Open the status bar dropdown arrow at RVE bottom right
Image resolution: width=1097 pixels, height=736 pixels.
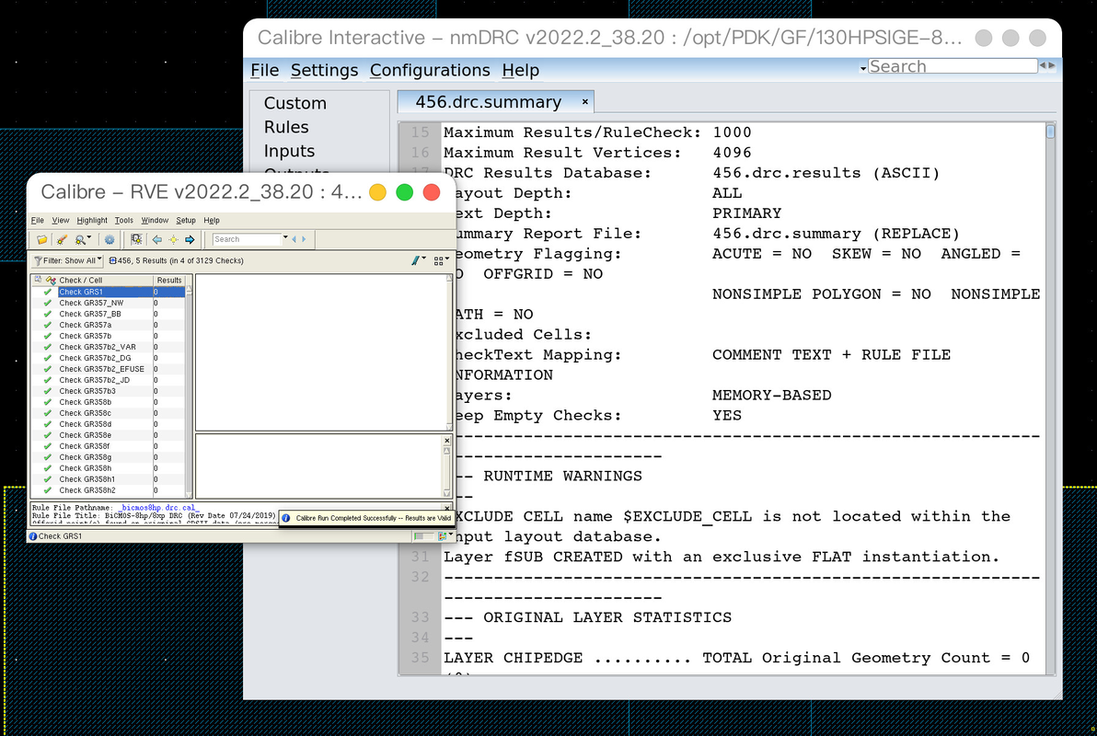(451, 534)
